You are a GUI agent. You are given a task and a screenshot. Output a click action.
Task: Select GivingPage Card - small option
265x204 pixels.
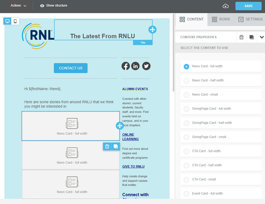coord(221,137)
